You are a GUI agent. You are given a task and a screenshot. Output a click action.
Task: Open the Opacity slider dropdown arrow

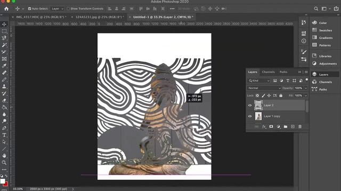click(305, 88)
